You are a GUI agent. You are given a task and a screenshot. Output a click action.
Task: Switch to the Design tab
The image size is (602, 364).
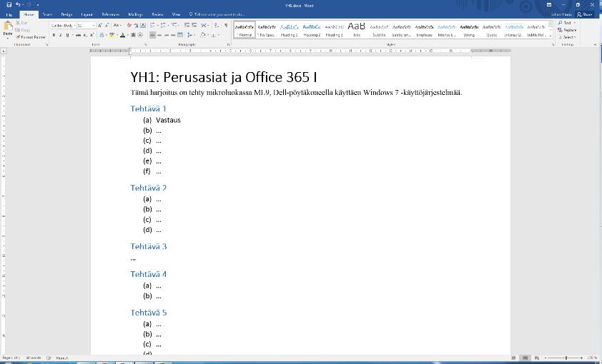point(66,14)
